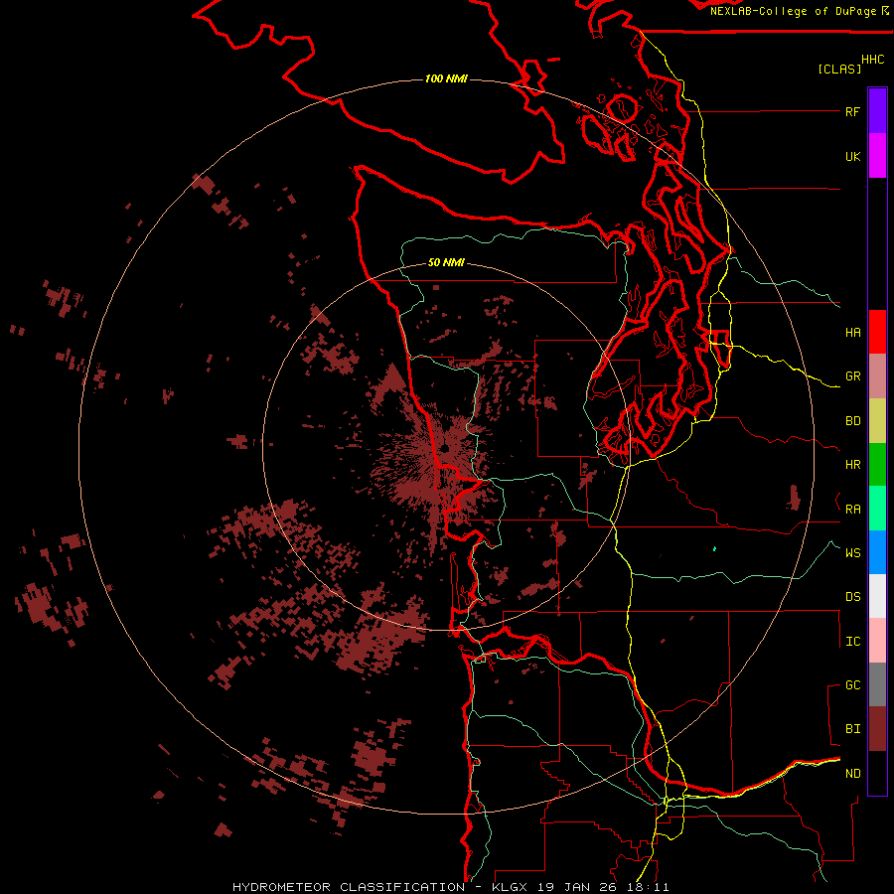Click the RF legend label
The width and height of the screenshot is (894, 894).
(x=852, y=111)
